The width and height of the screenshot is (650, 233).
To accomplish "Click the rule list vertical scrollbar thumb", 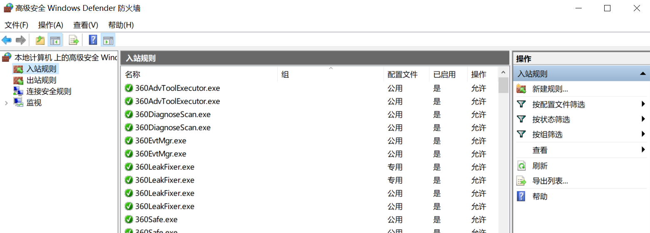I will 503,85.
